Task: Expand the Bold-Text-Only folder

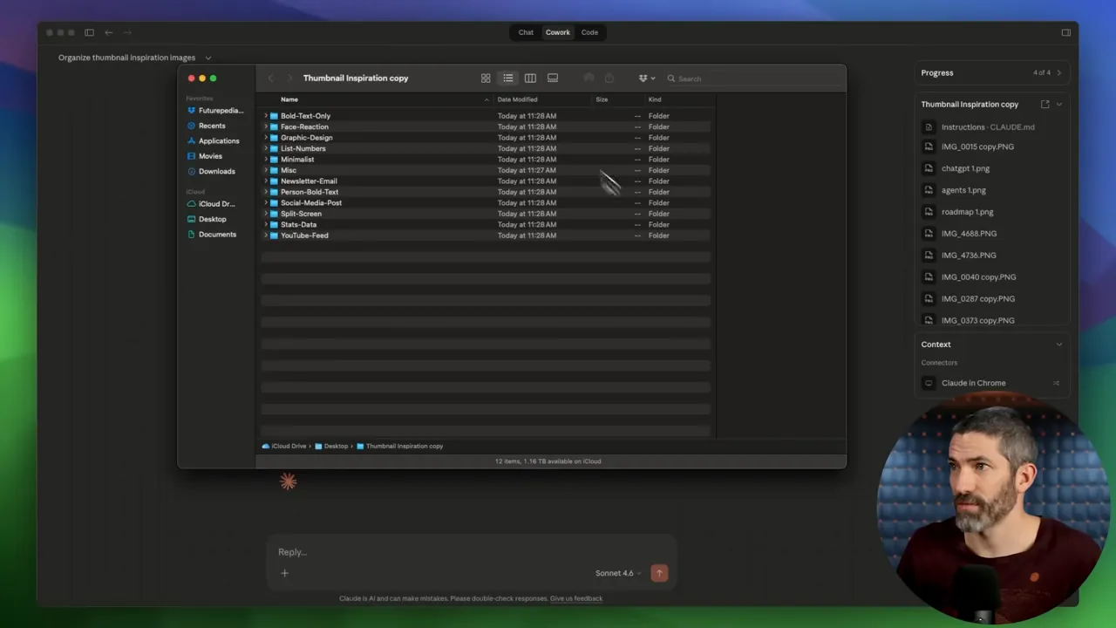Action: tap(266, 116)
